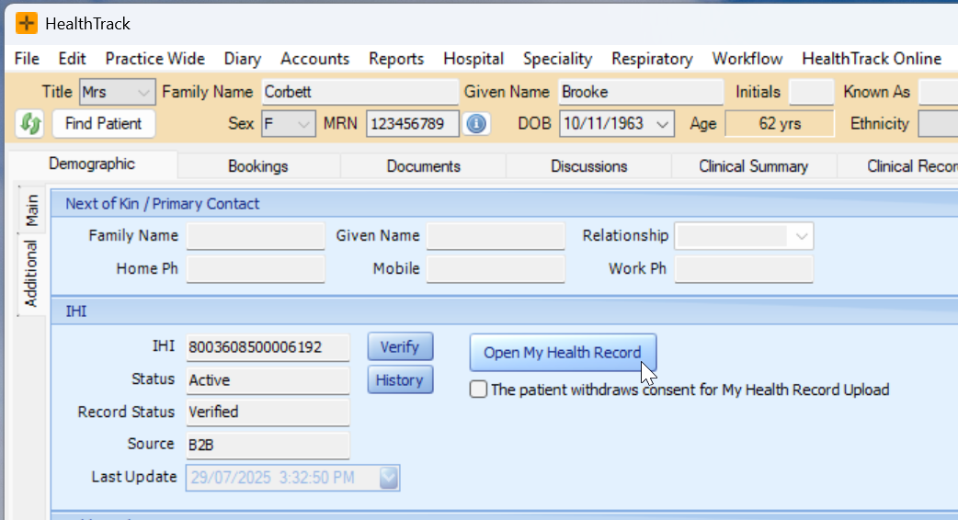Click the HealthTrack orange plus app icon
The image size is (958, 520).
tap(27, 23)
